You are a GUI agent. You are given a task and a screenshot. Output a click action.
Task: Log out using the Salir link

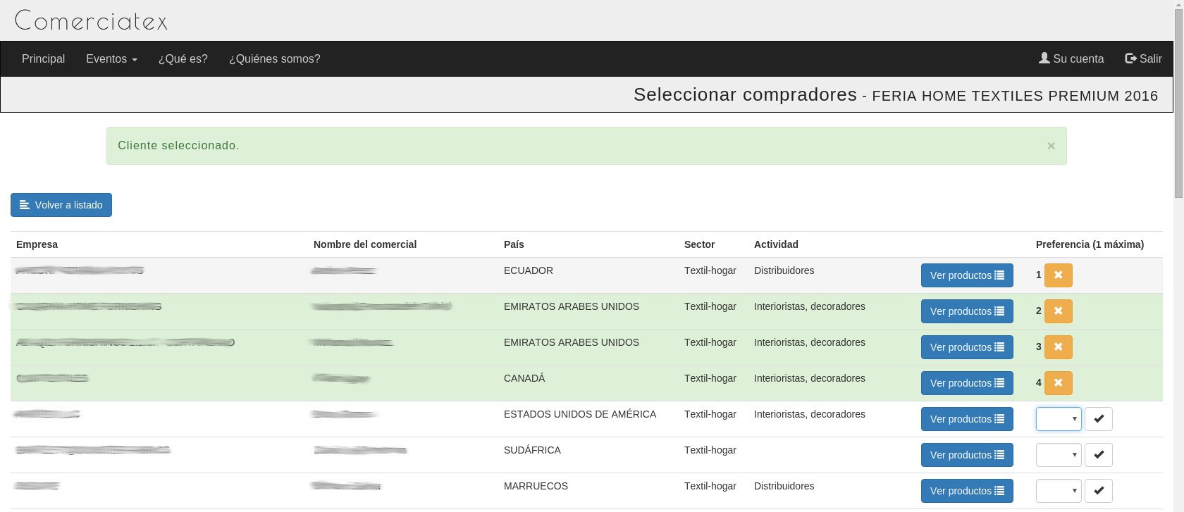tap(1143, 59)
